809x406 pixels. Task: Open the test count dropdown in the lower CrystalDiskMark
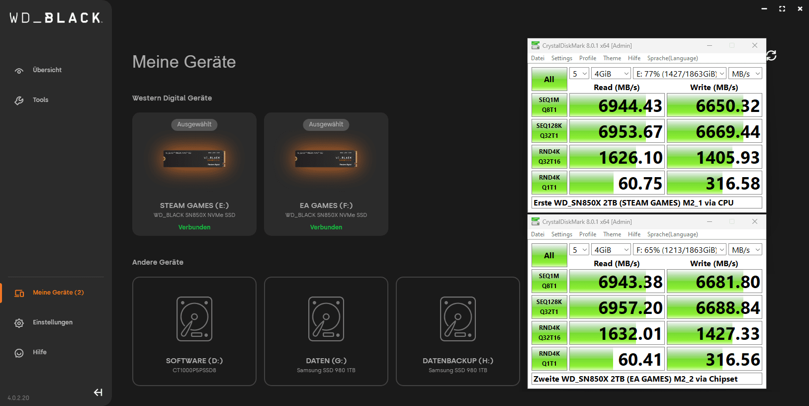point(579,250)
